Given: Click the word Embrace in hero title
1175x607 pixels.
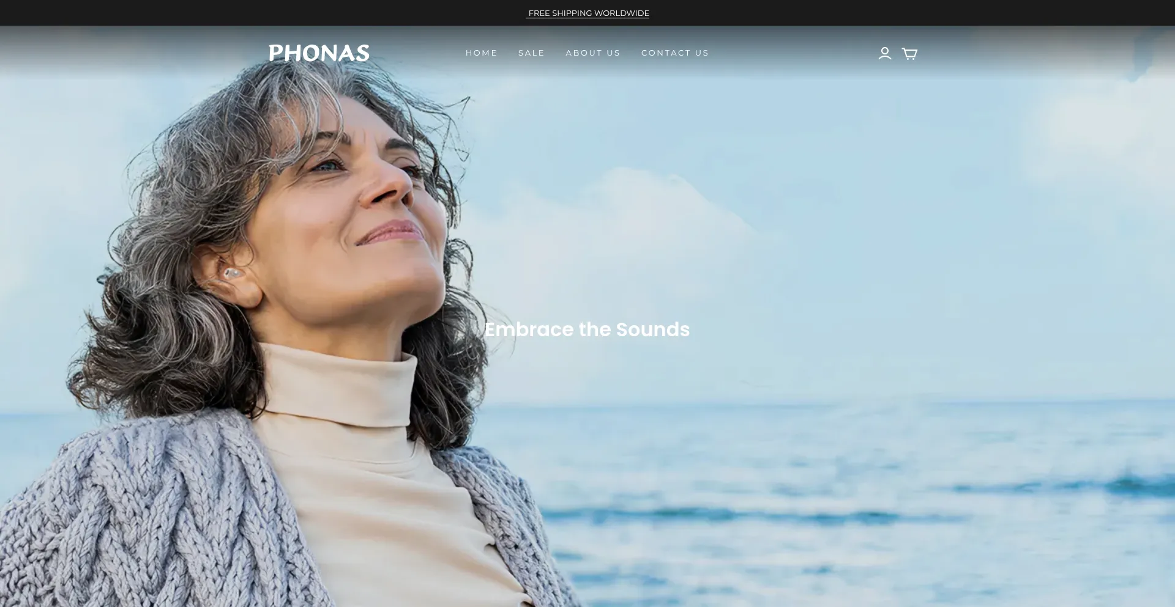Looking at the screenshot, I should [529, 329].
